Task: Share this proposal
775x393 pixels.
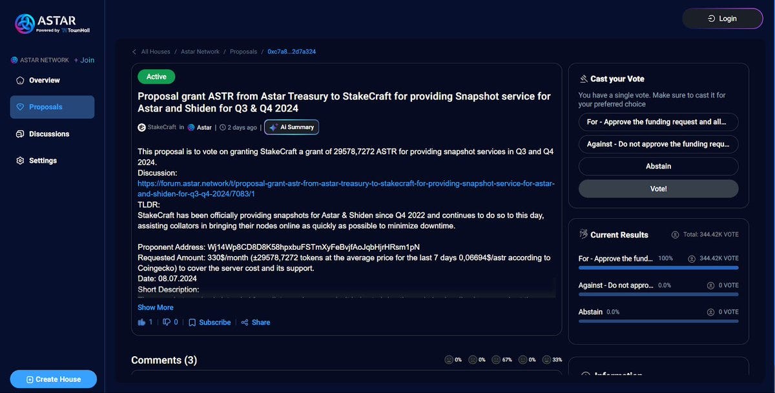Action: click(x=261, y=322)
